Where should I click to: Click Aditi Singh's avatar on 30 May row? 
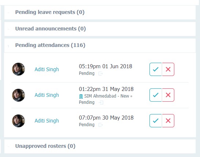[x=18, y=121]
